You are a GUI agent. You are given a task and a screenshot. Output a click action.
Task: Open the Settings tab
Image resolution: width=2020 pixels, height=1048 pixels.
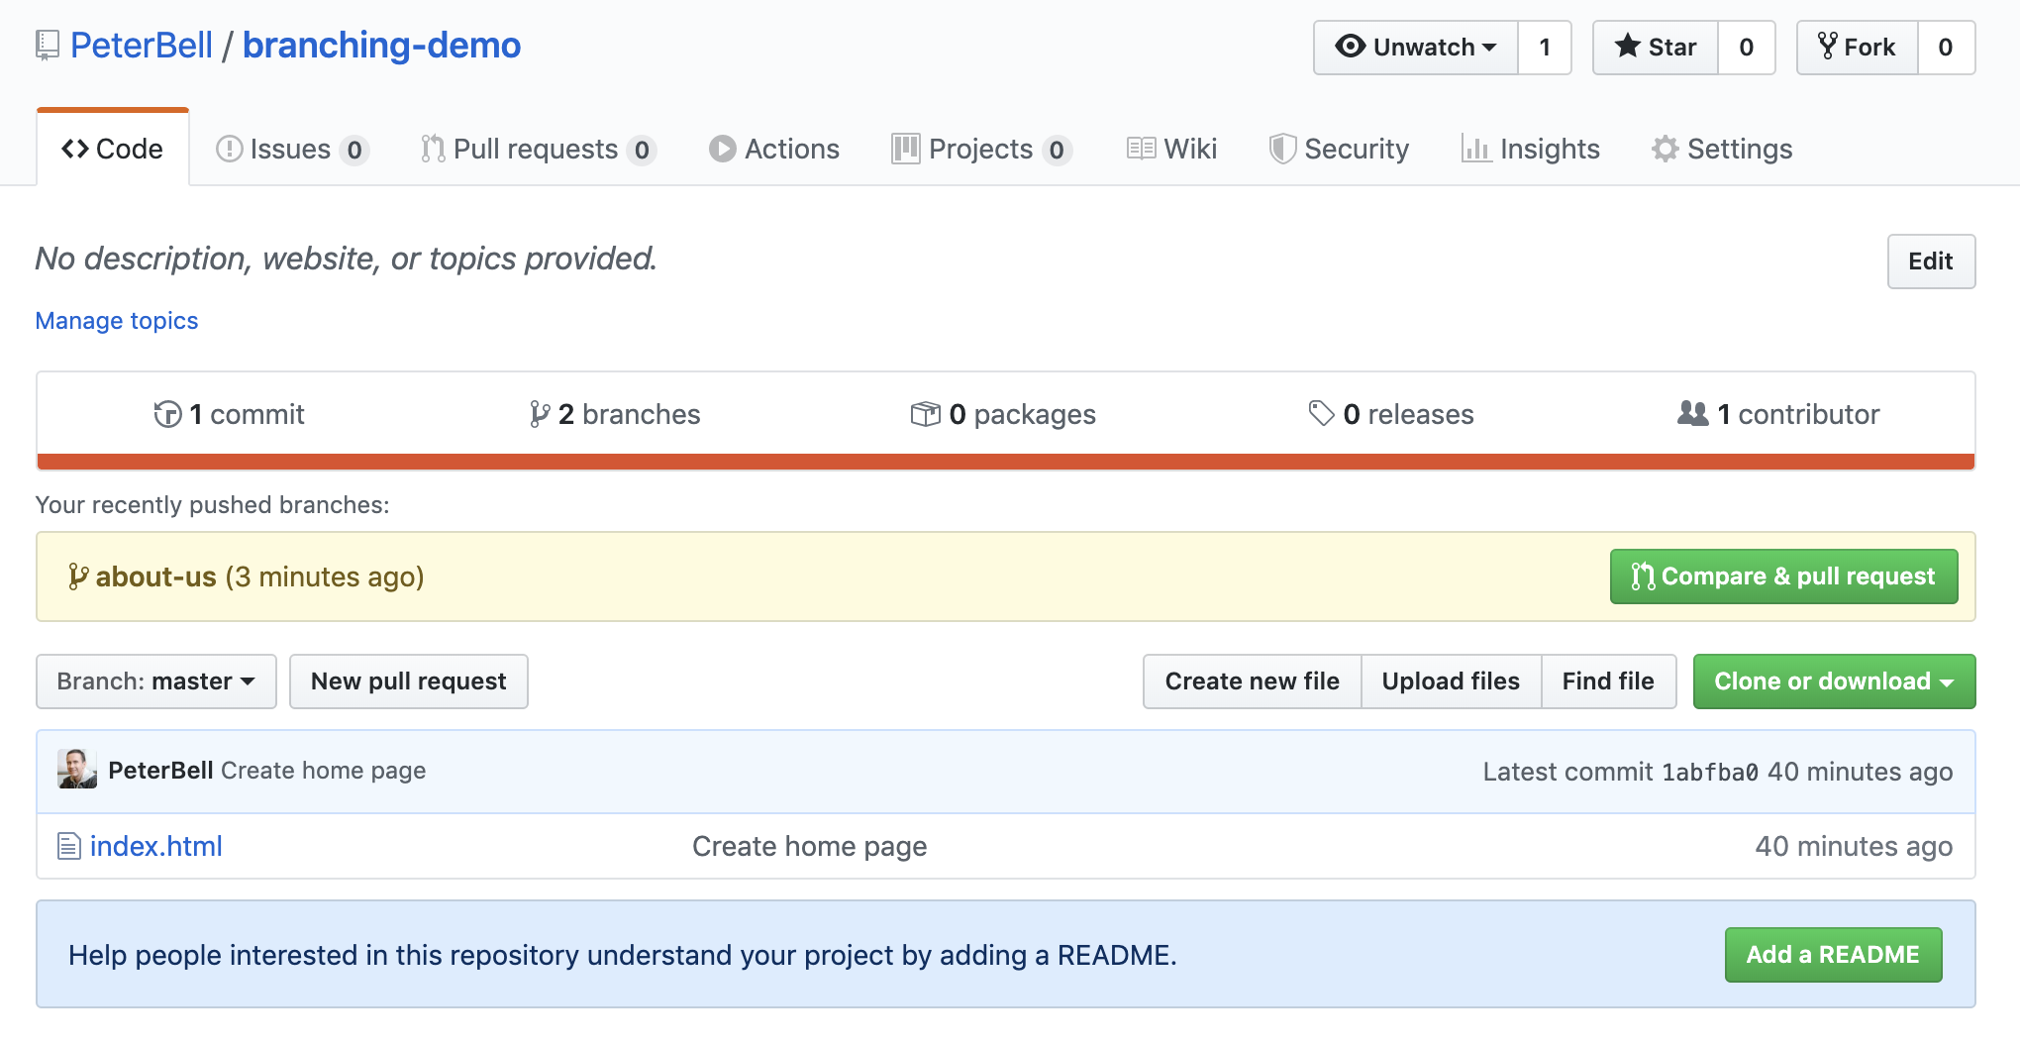tap(1722, 149)
